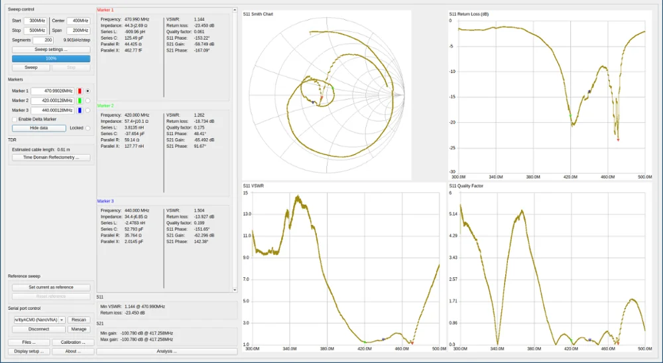Image resolution: width=663 pixels, height=363 pixels.
Task: Click the Sweep settings button
Action: click(51, 50)
